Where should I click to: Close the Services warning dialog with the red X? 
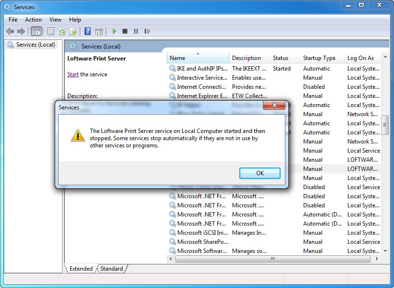pos(274,105)
